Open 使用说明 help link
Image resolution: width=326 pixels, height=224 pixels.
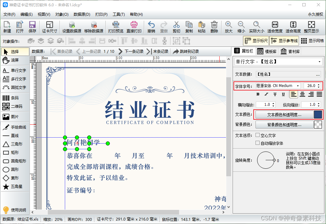(14, 210)
